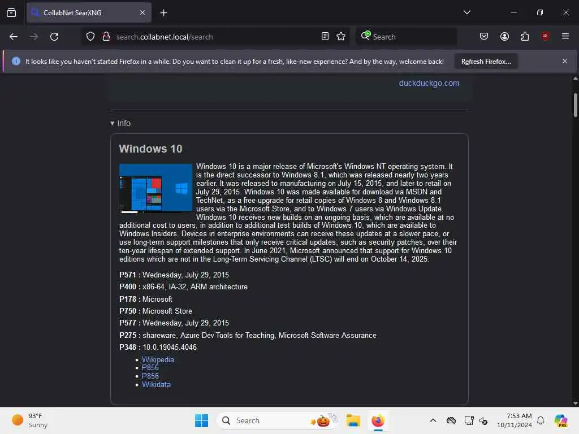Close the CollabNet SearXNG tab
The height and width of the screenshot is (434, 579).
click(x=142, y=12)
